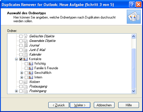Collapse the Kontakte tree node
This screenshot has width=143, height=112.
[x=16, y=59]
